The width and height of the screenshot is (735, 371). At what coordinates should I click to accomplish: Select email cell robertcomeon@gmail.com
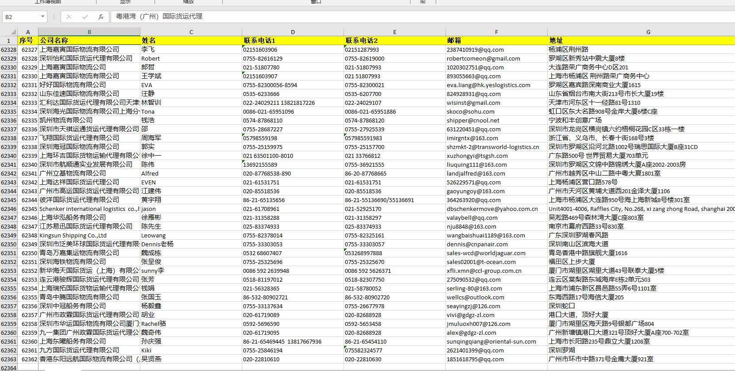(496, 58)
